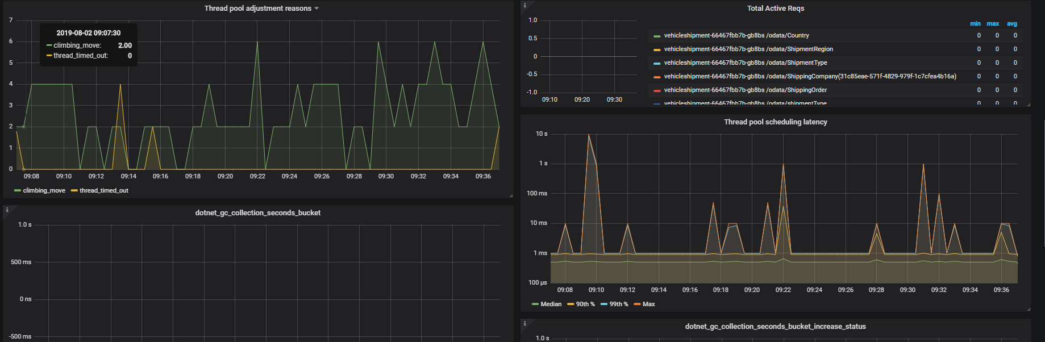Click the green Median legend color swatch
Viewport: 1045px width, 342px height.
[x=535, y=305]
